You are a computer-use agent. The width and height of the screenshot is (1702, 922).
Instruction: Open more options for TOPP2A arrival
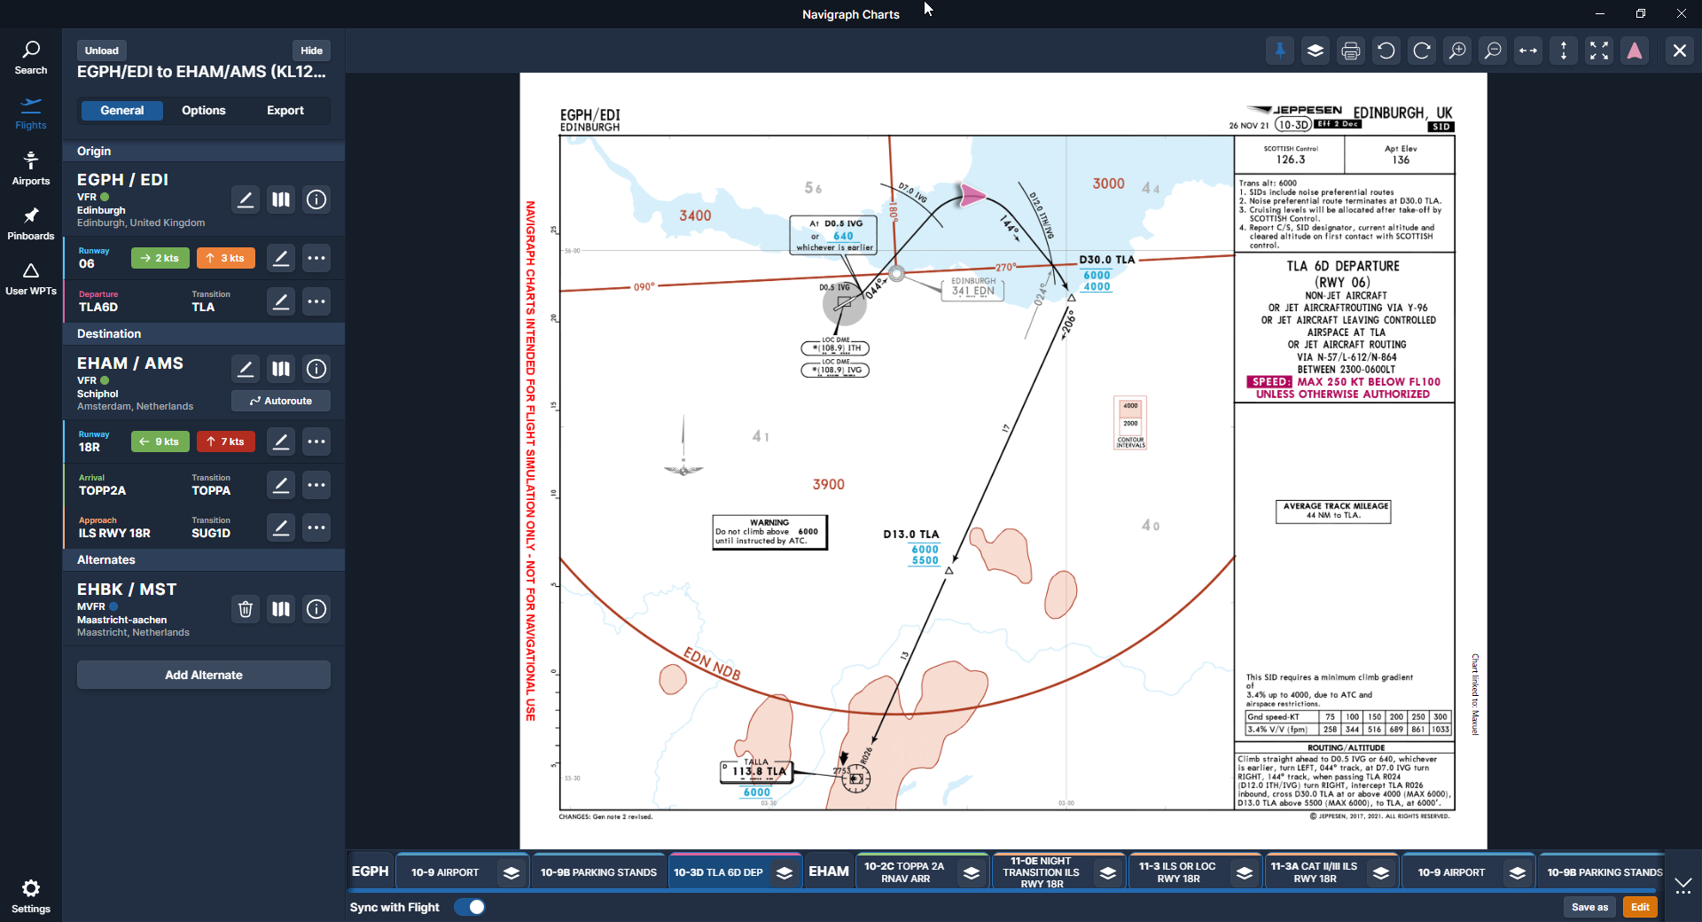click(x=316, y=485)
